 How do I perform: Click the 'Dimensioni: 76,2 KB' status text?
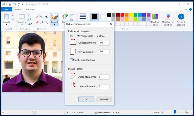108,113
